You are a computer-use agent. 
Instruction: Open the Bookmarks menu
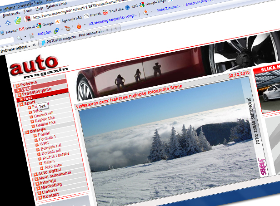12,14
